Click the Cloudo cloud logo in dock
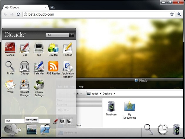This screenshot has height=139, width=185. pos(13,130)
